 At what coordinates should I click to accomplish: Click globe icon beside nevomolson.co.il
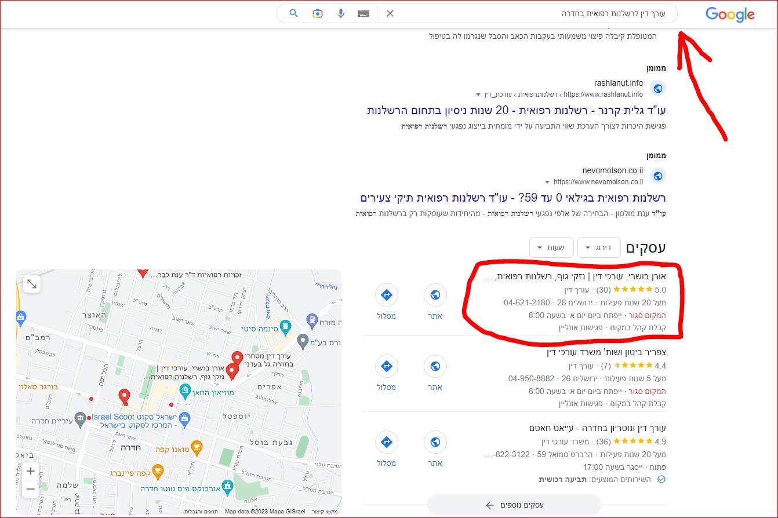click(657, 176)
